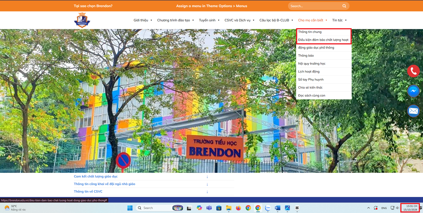
Task: Expand the Cam kết chất lượng giáo dục arrow
Action: [x=207, y=177]
